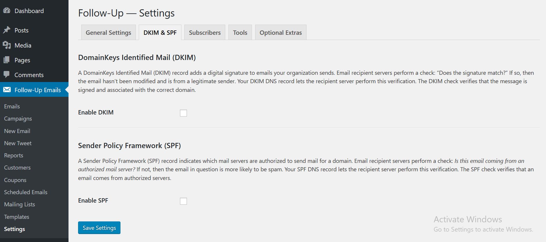Enable the DKIM checkbox
Viewport: 546px width, 242px height.
(x=183, y=113)
